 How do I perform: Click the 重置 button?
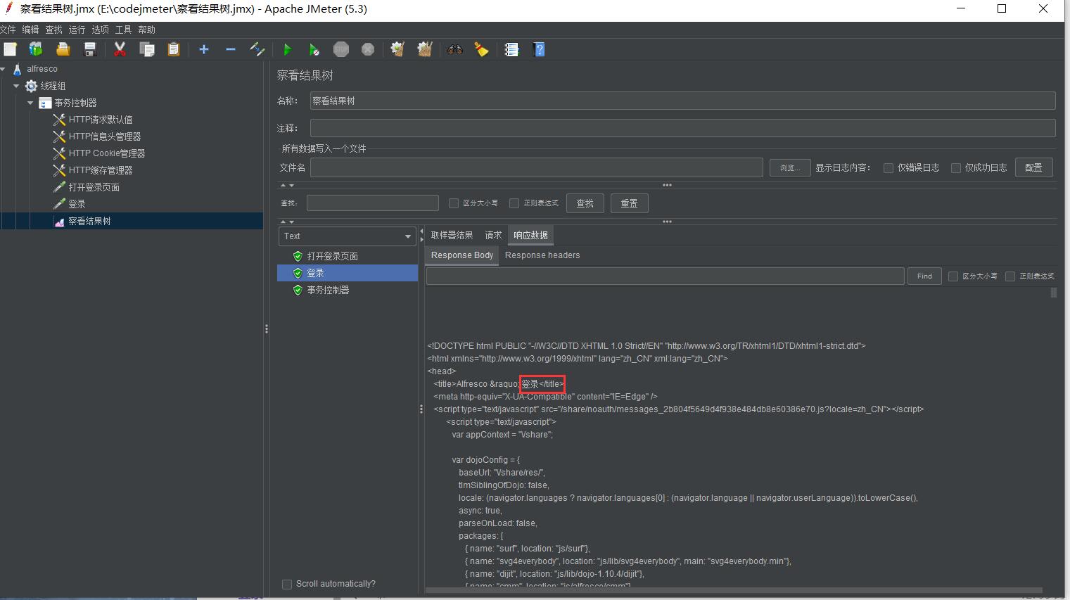click(629, 203)
